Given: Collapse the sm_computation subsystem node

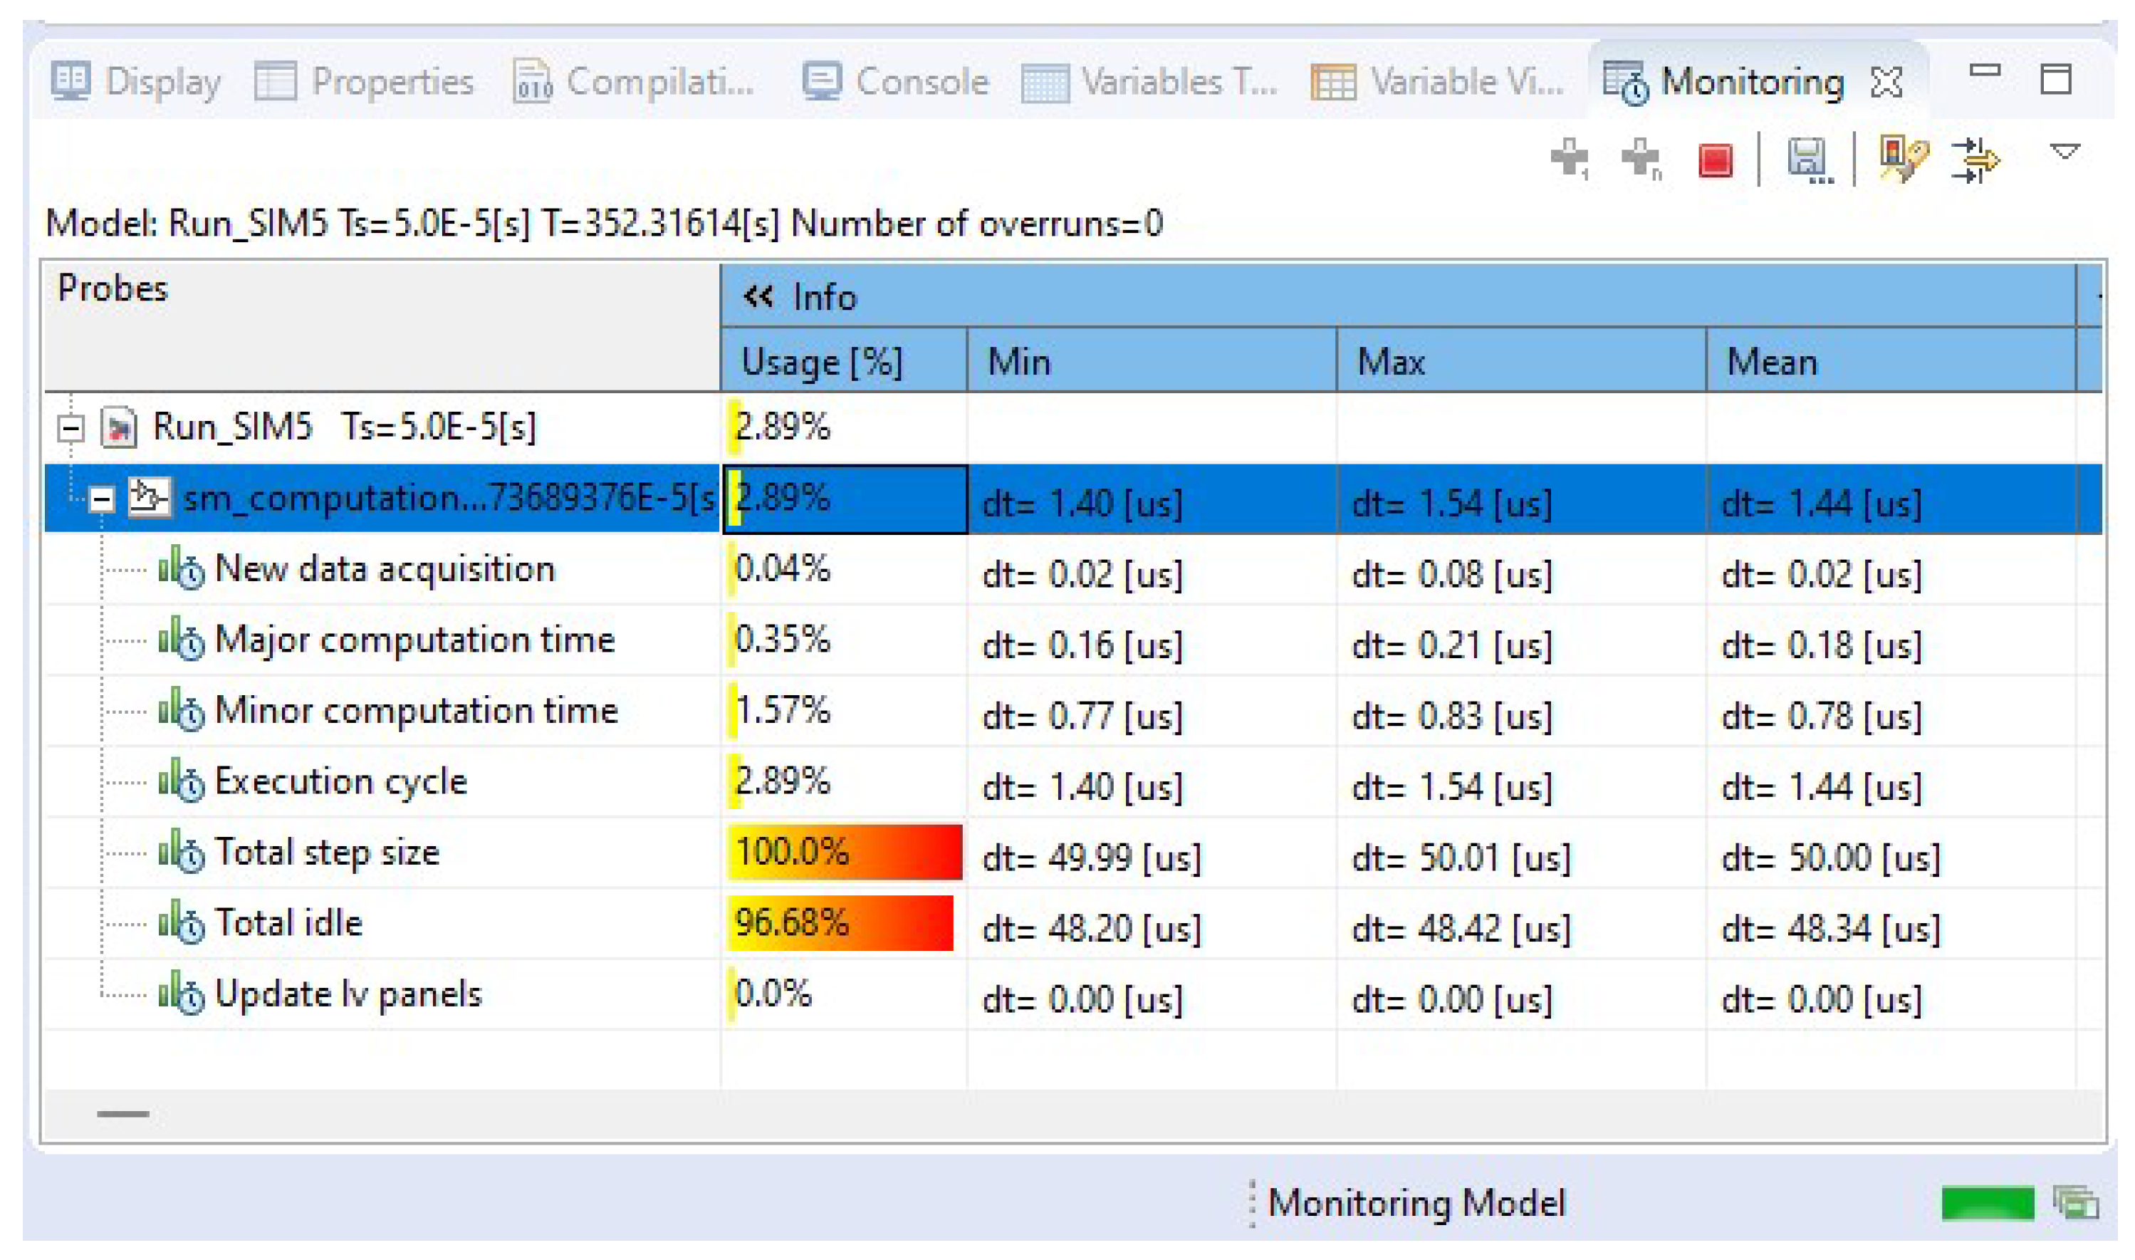Looking at the screenshot, I should click(101, 499).
